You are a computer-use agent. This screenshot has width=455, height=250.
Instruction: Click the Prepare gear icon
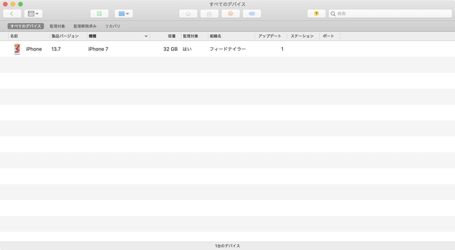coord(188,14)
